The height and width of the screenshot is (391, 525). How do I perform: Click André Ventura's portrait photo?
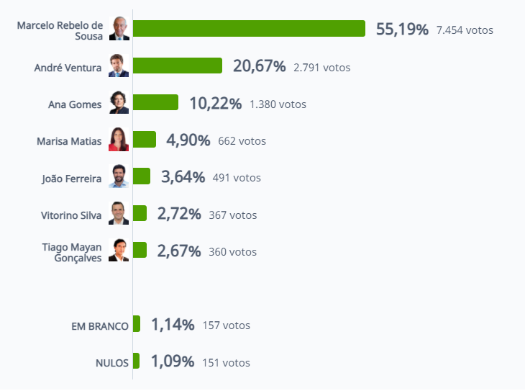[x=119, y=66]
